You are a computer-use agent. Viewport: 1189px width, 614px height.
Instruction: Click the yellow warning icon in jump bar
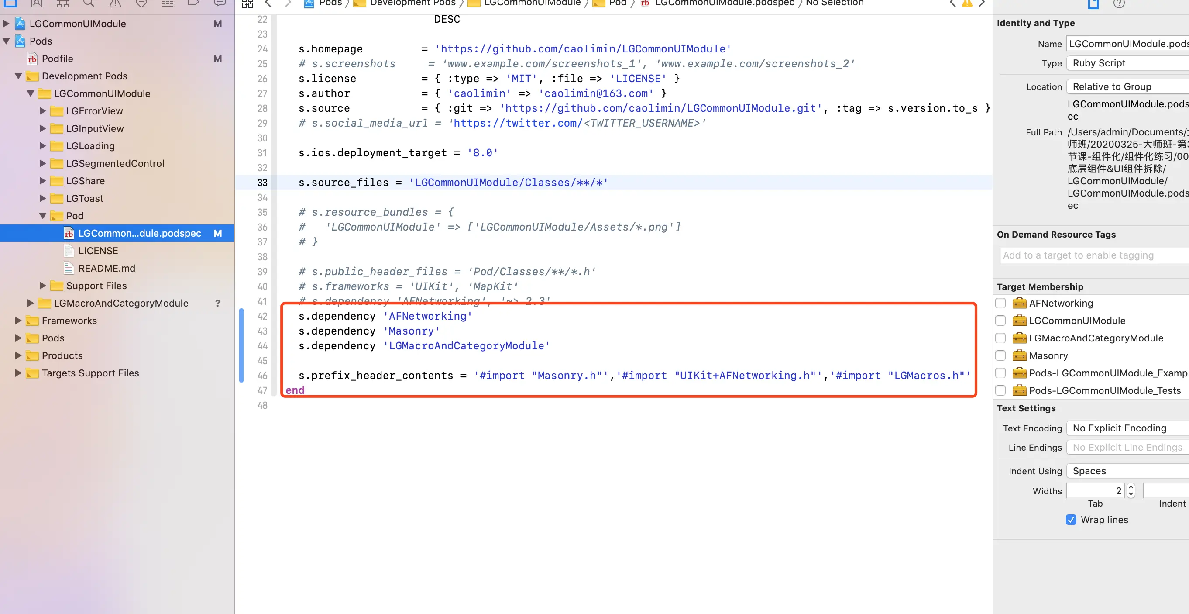(966, 3)
